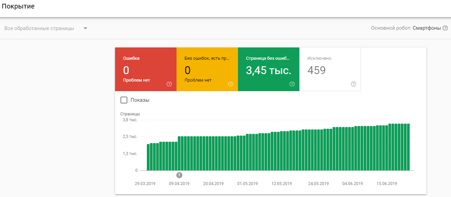Click the 12.05.2019 date label
Image resolution: width=451 pixels, height=197 pixels.
(x=282, y=184)
